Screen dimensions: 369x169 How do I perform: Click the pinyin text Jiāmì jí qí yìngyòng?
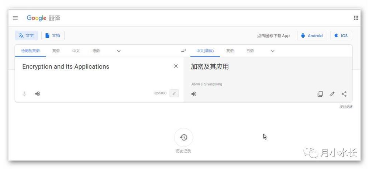(x=206, y=84)
